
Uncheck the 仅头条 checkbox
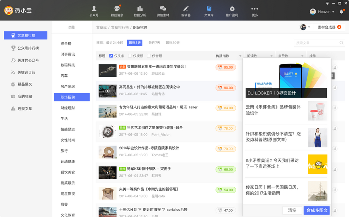(111, 56)
